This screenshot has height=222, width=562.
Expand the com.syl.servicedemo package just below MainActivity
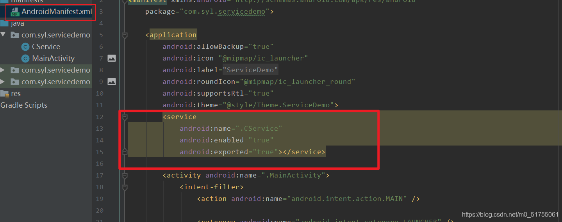tap(3, 70)
